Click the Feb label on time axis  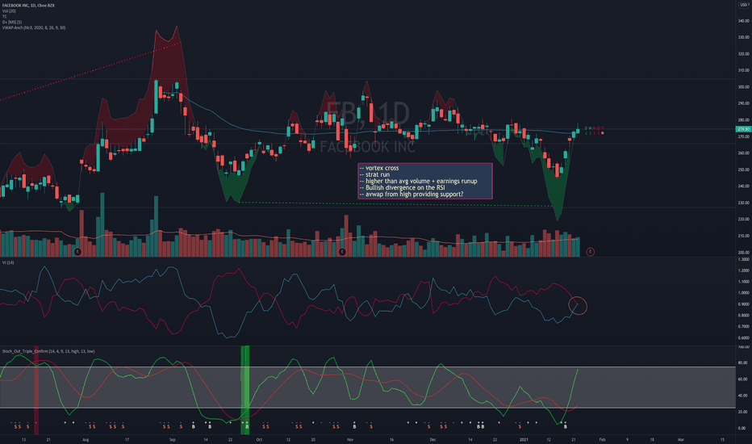603,439
